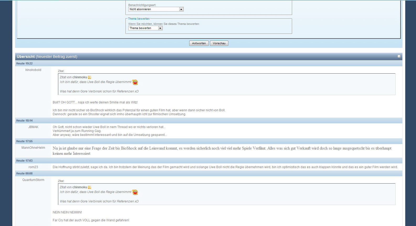This screenshot has height=226, width=416.
Task: Click text 'NEIN NEIN NEIIIIIIN!'
Action: (67, 212)
